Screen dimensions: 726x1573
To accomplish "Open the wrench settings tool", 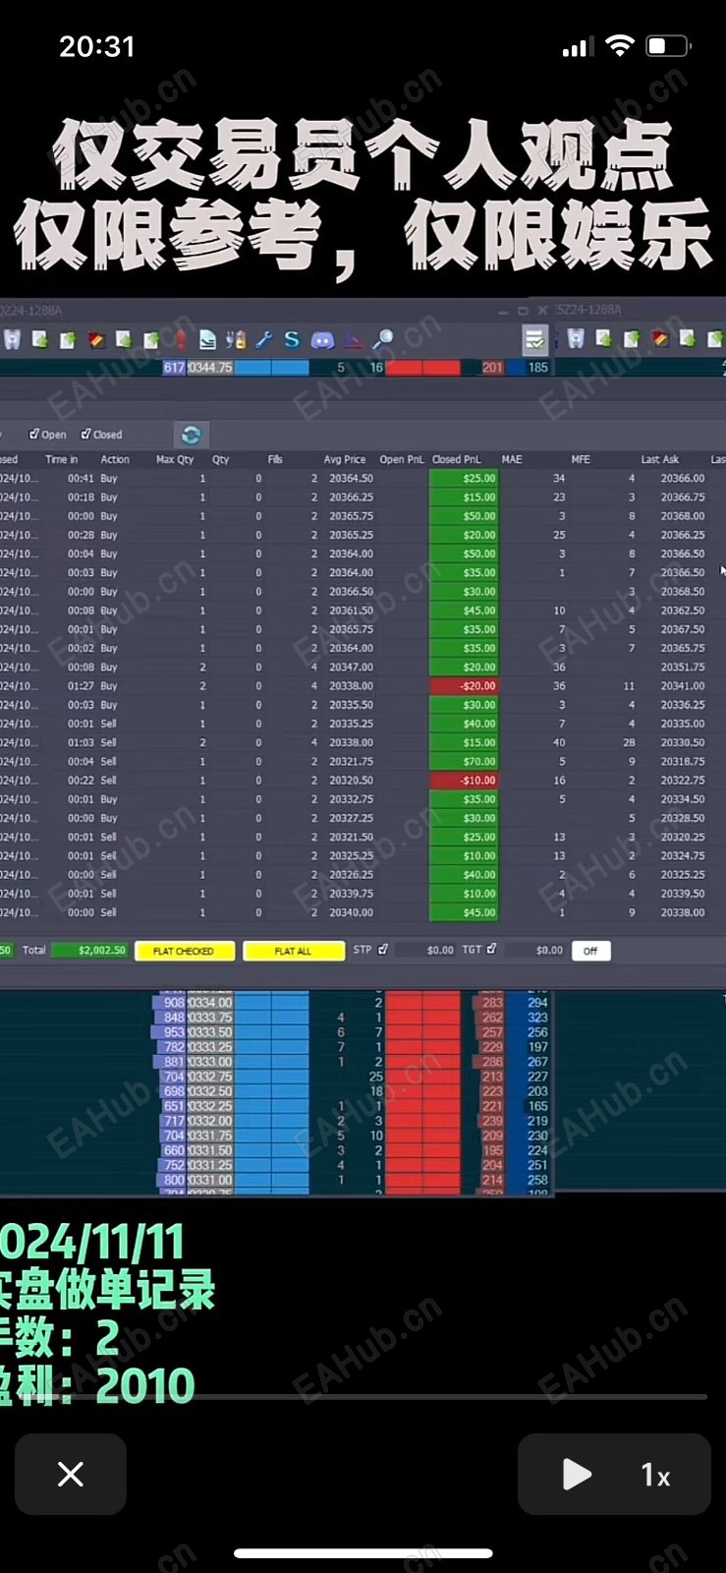I will [x=263, y=340].
